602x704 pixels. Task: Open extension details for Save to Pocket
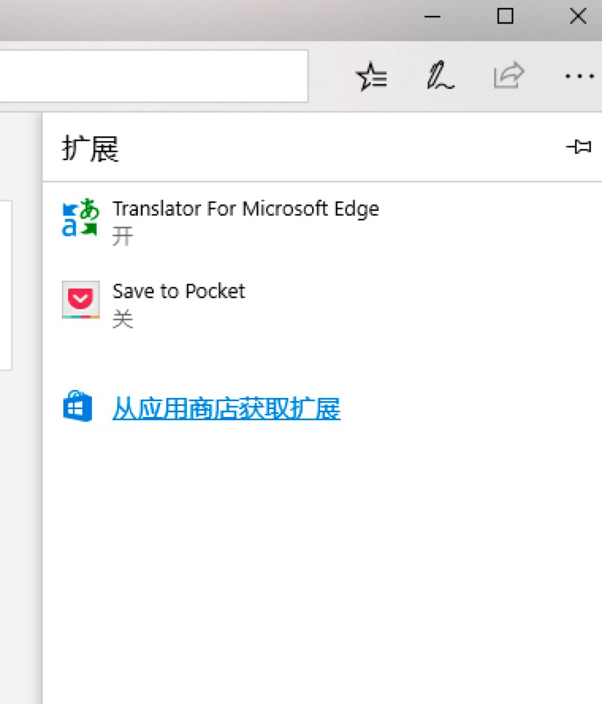click(x=178, y=291)
